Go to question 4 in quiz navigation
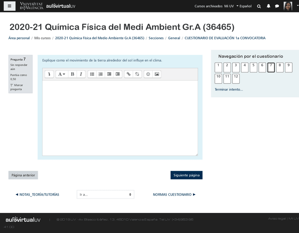The height and width of the screenshot is (233, 299). click(245, 67)
